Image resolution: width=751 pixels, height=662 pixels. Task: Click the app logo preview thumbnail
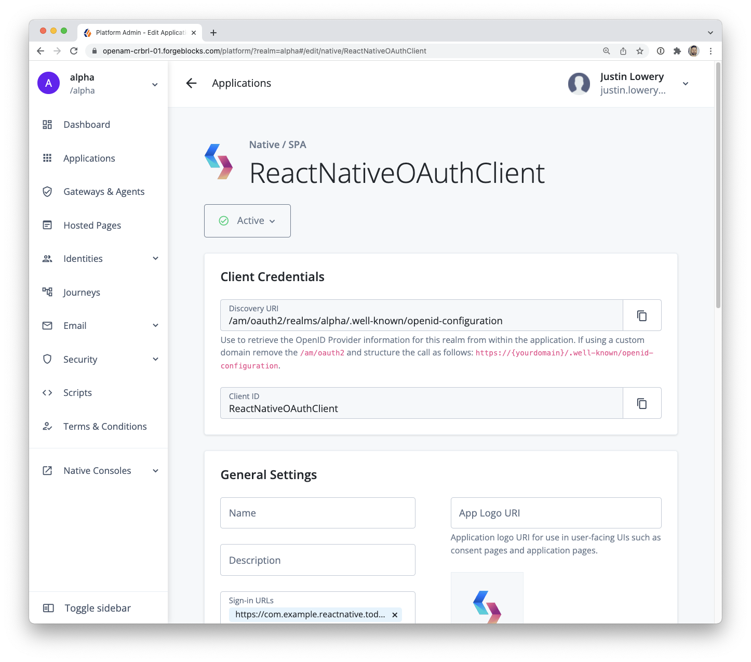487,598
